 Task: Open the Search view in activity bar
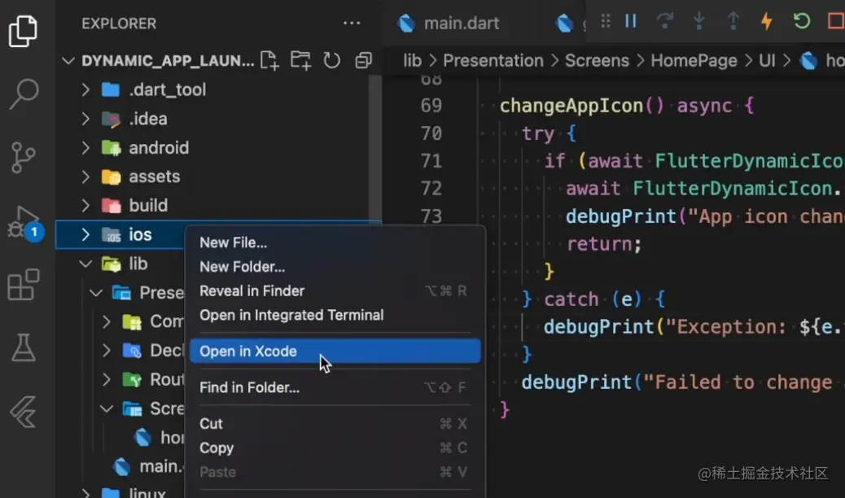[x=24, y=95]
